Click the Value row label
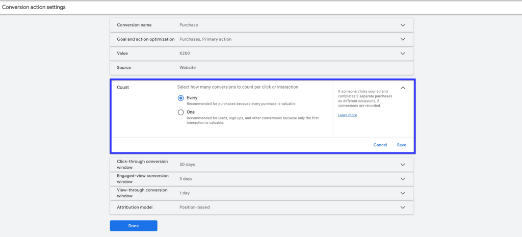This screenshot has height=237, width=522. [122, 53]
